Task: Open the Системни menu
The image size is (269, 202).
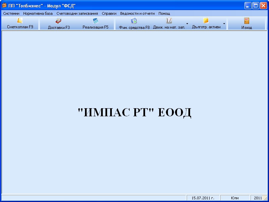Action: click(x=11, y=13)
